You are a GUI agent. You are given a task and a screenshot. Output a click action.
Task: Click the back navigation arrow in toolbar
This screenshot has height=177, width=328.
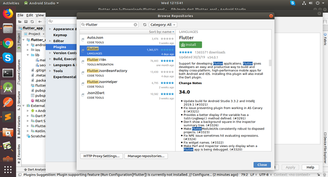pyautogui.click(x=40, y=22)
